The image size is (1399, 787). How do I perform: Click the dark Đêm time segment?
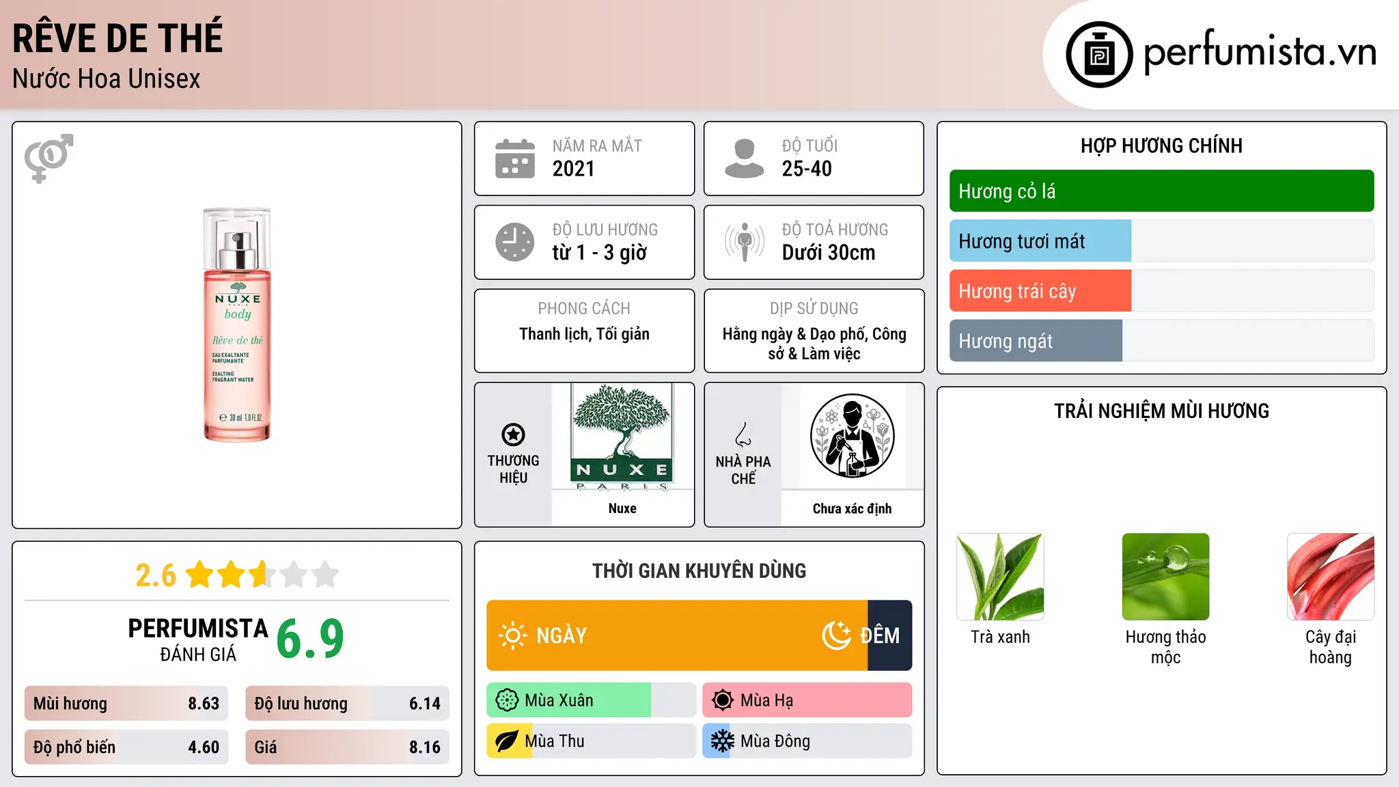click(x=890, y=635)
